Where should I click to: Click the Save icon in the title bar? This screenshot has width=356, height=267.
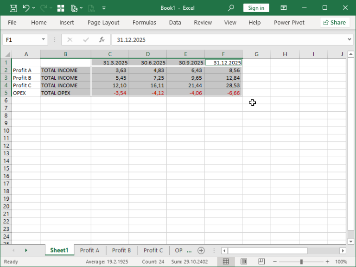point(13,8)
